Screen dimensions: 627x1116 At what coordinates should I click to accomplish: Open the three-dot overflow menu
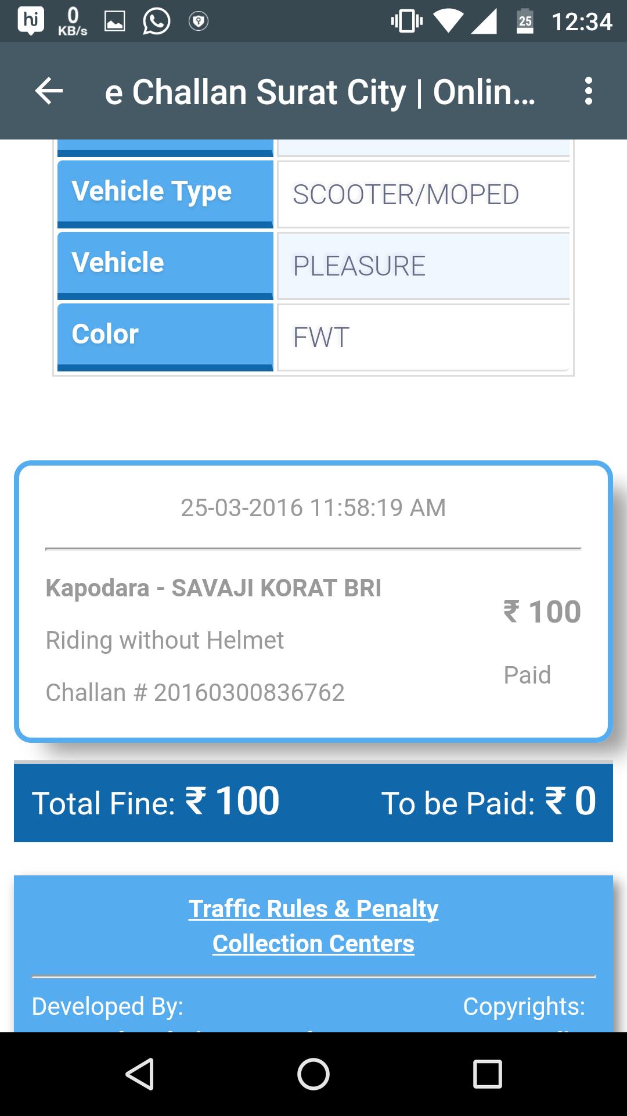click(x=588, y=91)
